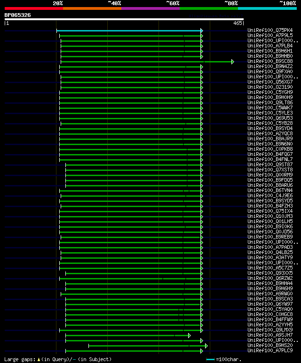Viewport: 301px width, 363px height.
Task: Select the UniRef100_Q9ST87 label
Action: coord(270,165)
